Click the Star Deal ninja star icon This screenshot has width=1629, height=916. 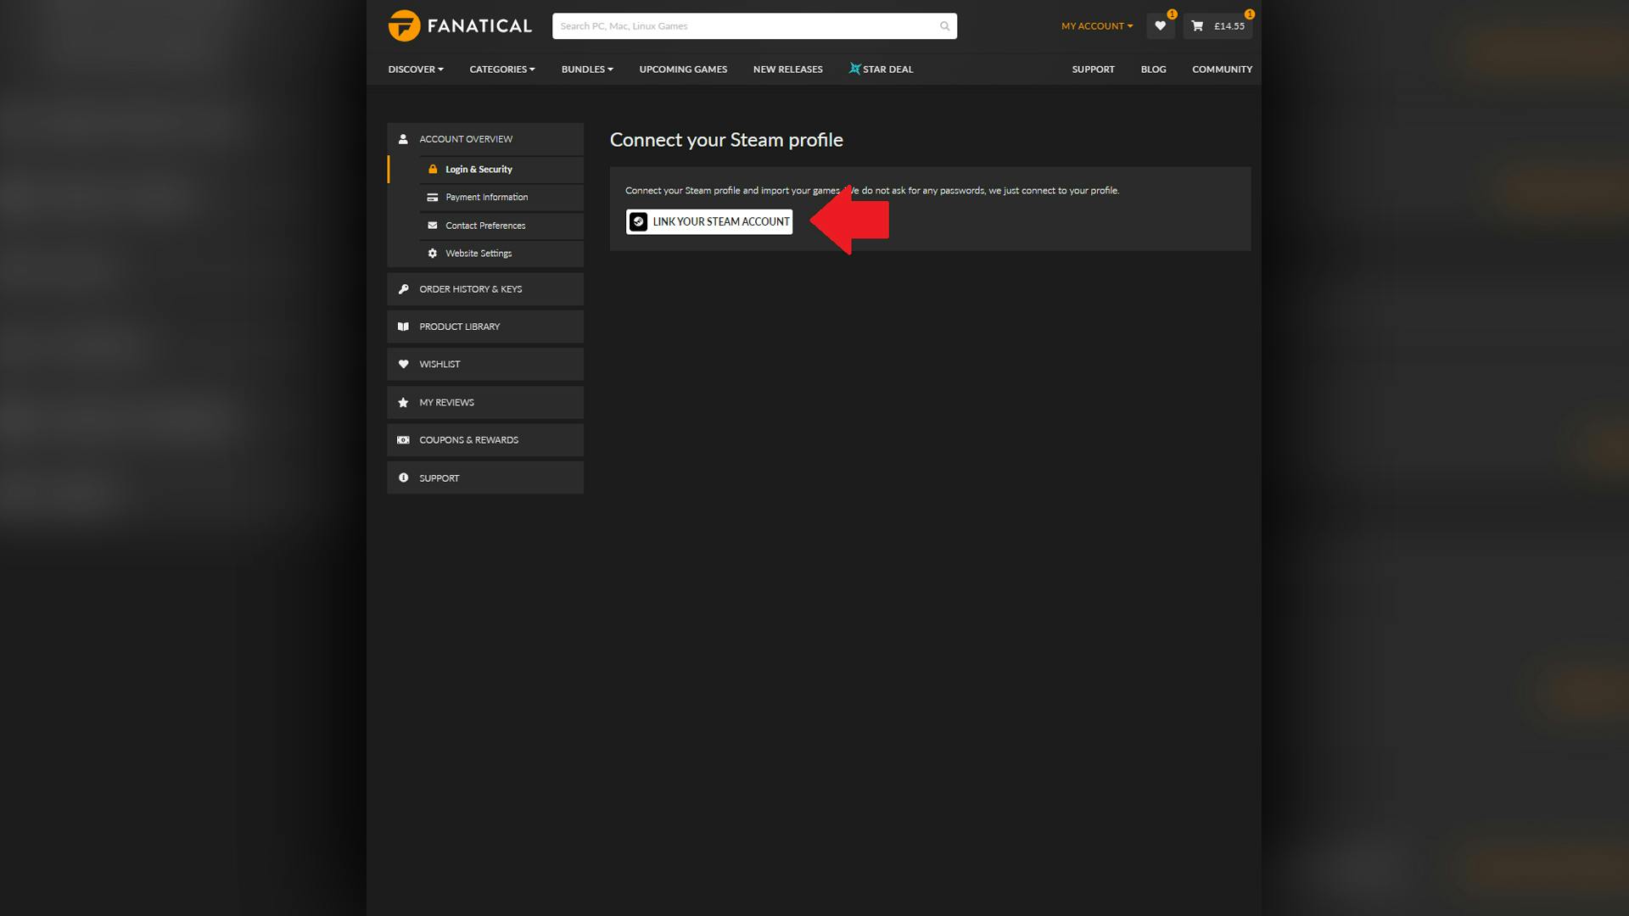(854, 69)
